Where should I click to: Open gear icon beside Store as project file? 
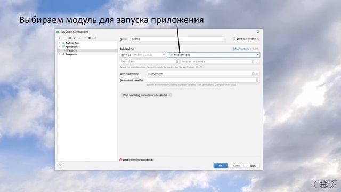[x=258, y=39]
